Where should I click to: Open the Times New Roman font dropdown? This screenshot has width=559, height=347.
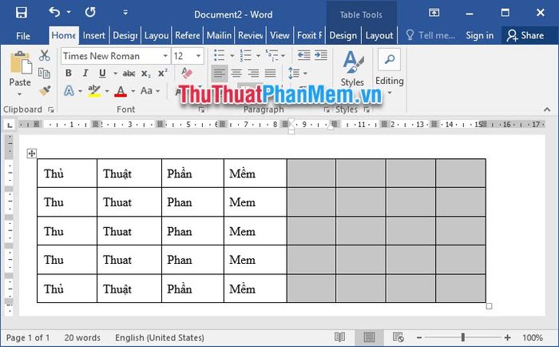(165, 56)
